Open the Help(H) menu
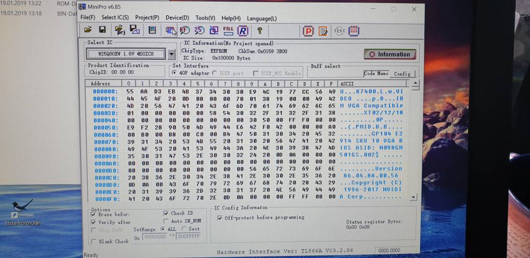Viewport: 530px width, 258px height. (x=231, y=18)
